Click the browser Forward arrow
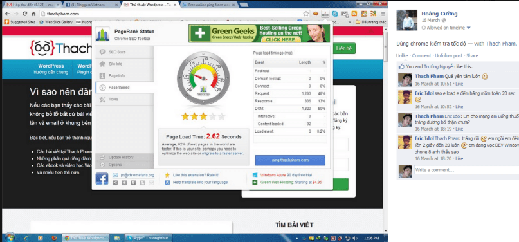The image size is (519, 242). [15, 14]
